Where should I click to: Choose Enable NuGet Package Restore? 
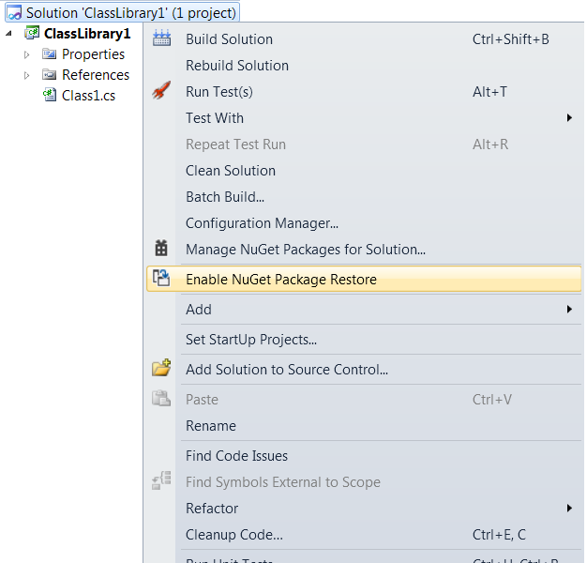coord(364,279)
